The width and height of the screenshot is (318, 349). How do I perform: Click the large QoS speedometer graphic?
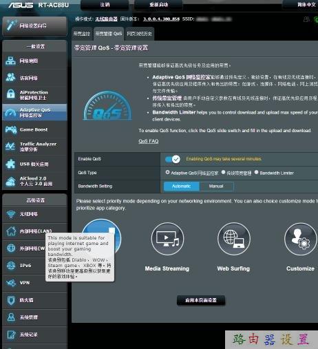pyautogui.click(x=107, y=105)
